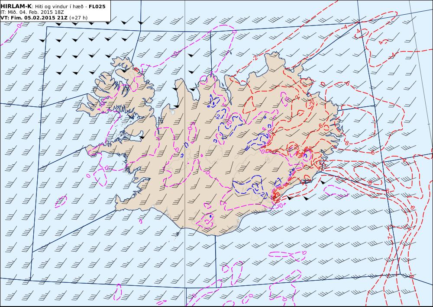Click the 'VT: Fim. 05.02.2015 21Z' valid time
Image resolution: width=433 pixels, height=307 pixels.
click(34, 18)
